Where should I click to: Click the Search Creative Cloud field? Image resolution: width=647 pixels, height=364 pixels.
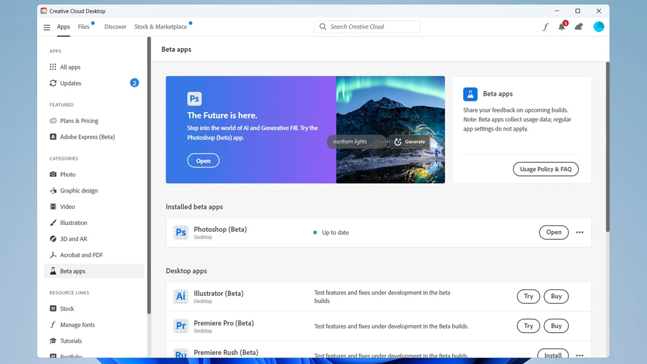click(367, 26)
